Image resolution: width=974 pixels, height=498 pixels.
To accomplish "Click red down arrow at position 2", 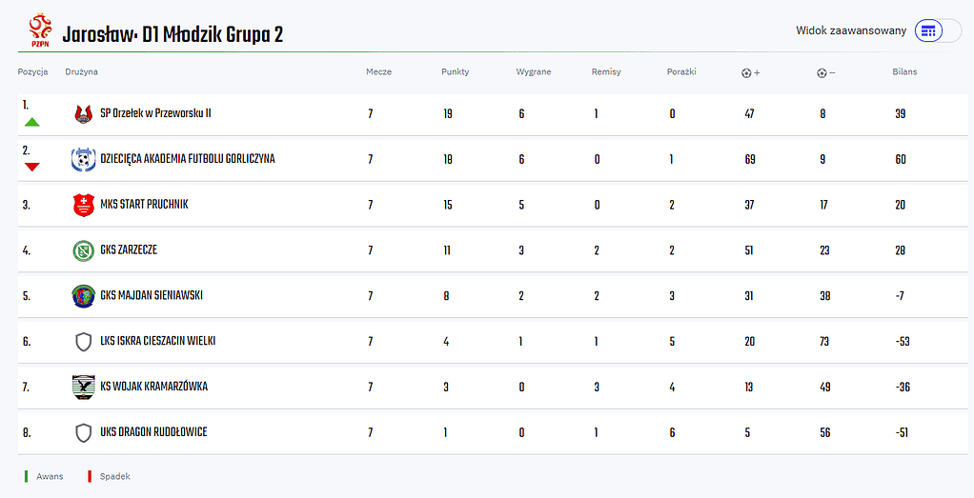I will [x=31, y=168].
